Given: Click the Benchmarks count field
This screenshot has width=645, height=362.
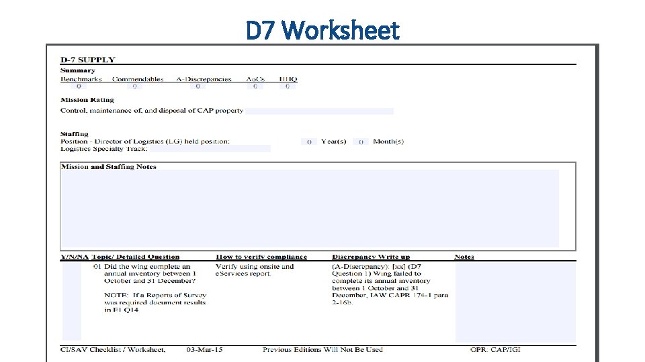Looking at the screenshot, I should (x=79, y=86).
